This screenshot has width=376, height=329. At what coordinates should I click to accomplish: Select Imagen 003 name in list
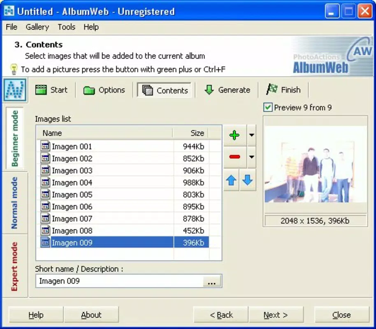point(72,171)
